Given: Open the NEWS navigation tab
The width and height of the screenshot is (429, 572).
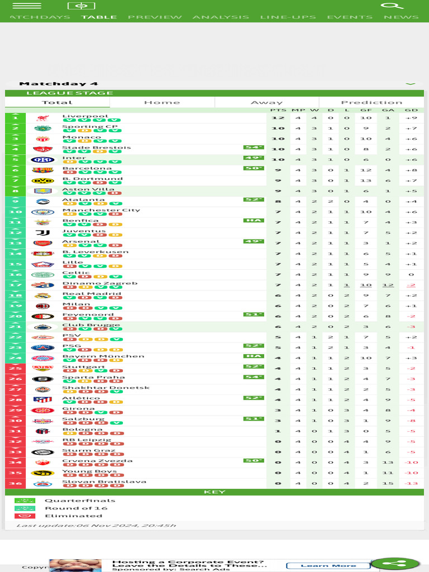Looking at the screenshot, I should click(401, 17).
